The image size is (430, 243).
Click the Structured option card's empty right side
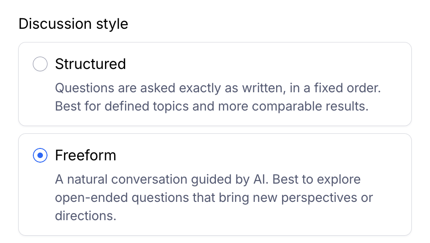point(320,64)
